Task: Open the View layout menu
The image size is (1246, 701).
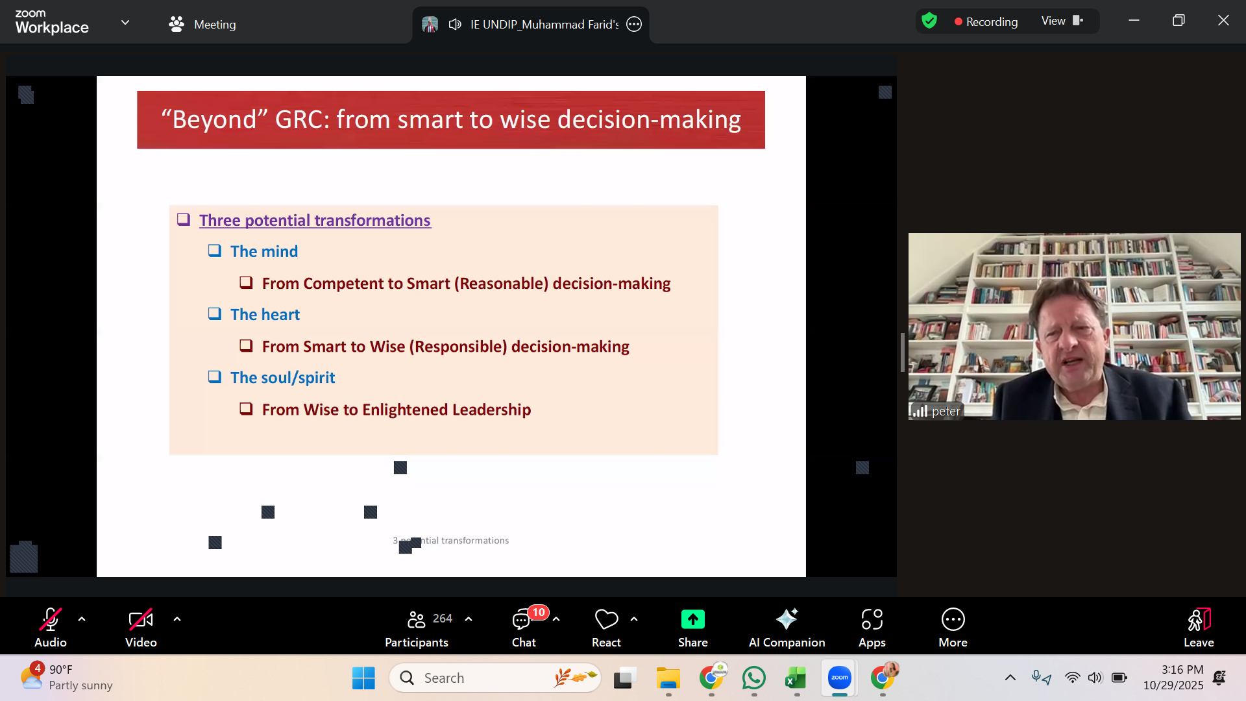Action: click(x=1062, y=21)
